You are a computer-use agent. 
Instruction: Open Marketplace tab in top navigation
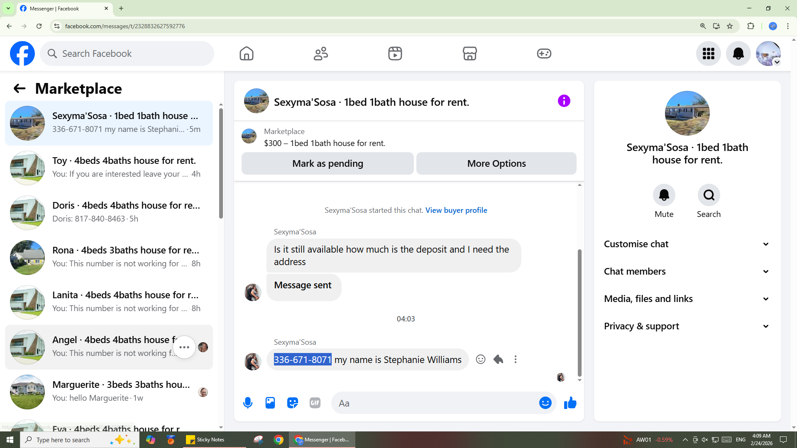pos(469,54)
